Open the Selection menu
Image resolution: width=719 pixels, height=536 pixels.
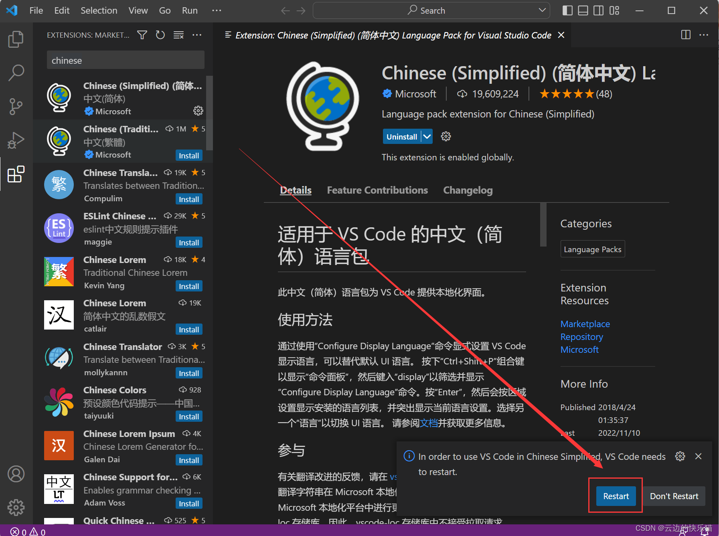tap(99, 10)
